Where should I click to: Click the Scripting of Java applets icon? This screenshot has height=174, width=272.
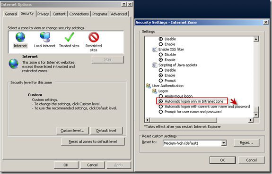pos(154,65)
